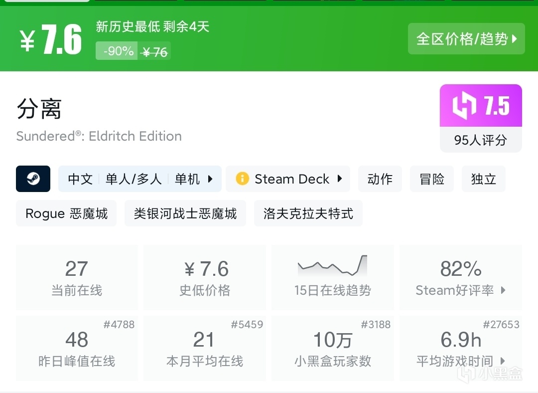538x393 pixels.
Task: Open the Rogue 恶魔城 tag
Action: point(66,213)
